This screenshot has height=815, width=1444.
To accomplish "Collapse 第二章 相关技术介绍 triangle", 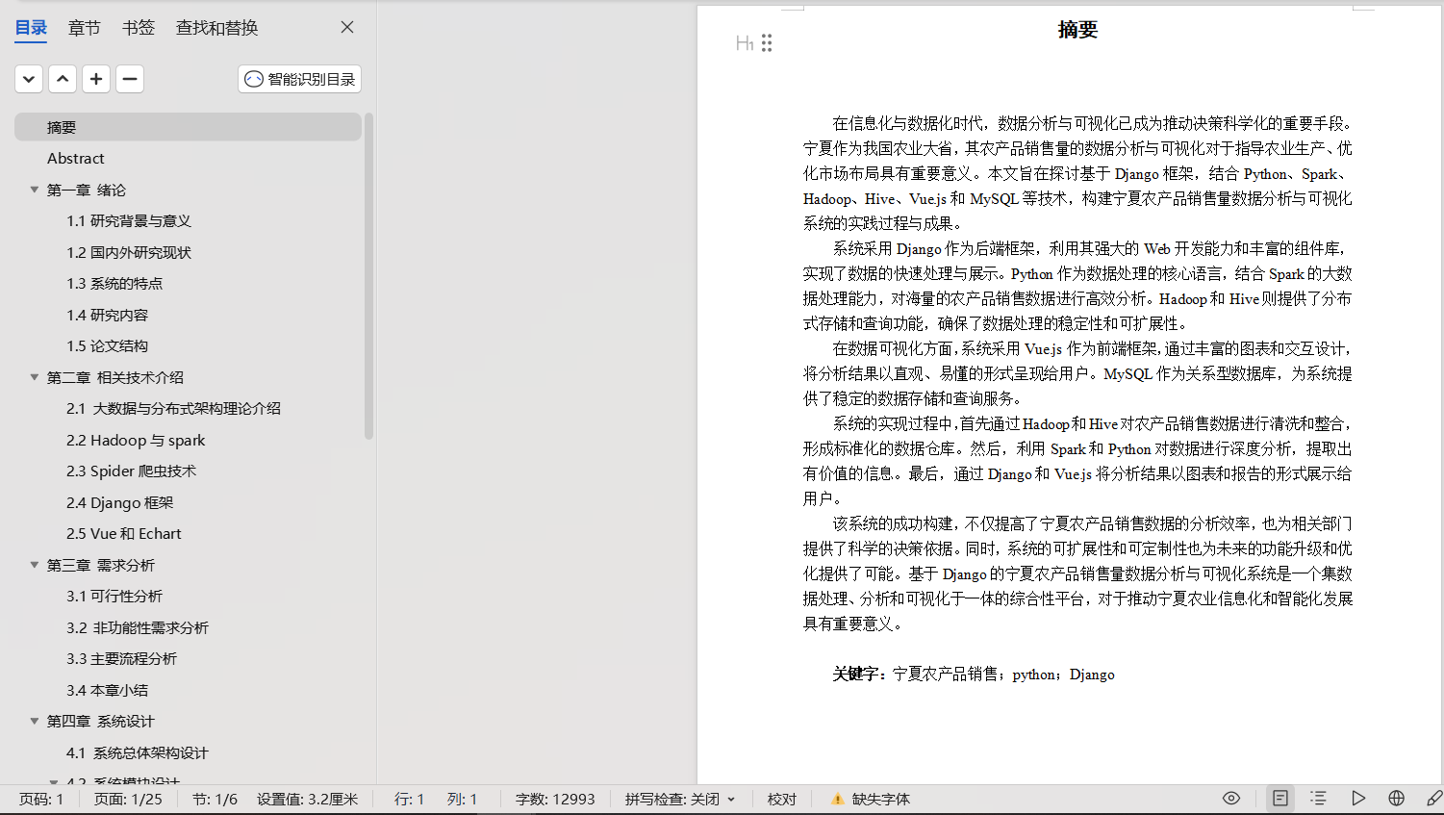I will 35,377.
